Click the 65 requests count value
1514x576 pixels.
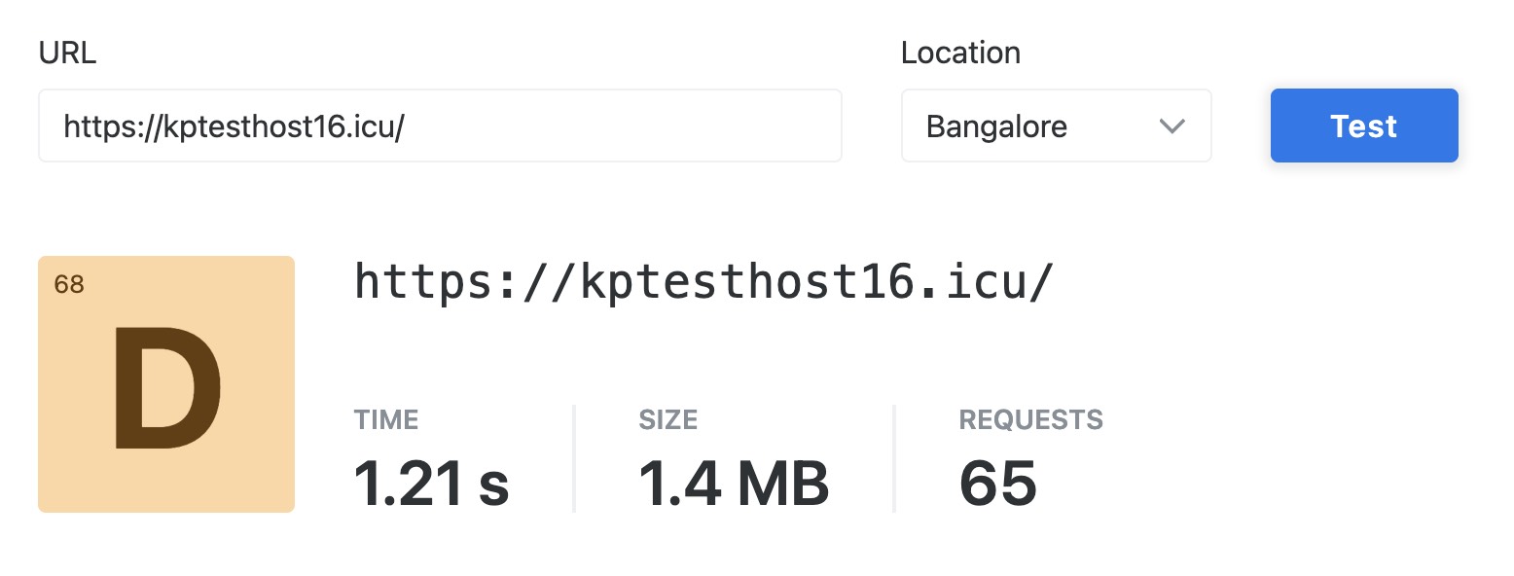pyautogui.click(x=997, y=483)
